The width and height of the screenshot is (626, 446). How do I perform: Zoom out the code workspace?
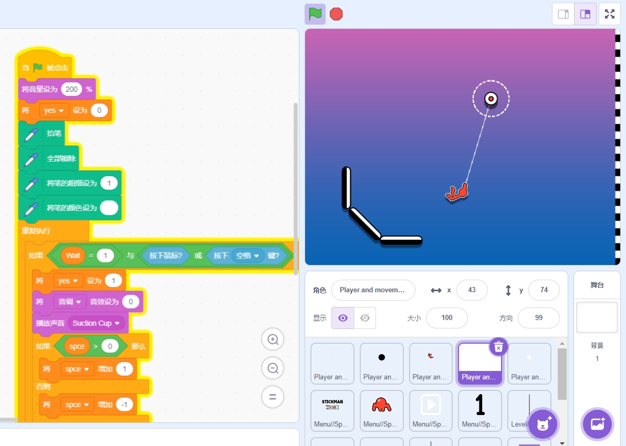(273, 368)
